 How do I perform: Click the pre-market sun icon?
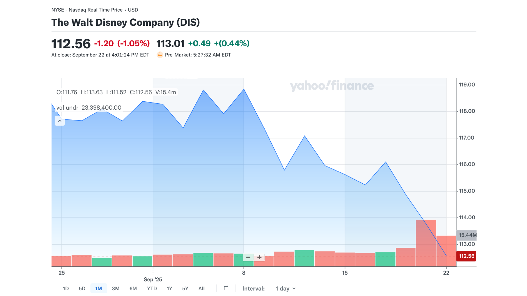(160, 55)
